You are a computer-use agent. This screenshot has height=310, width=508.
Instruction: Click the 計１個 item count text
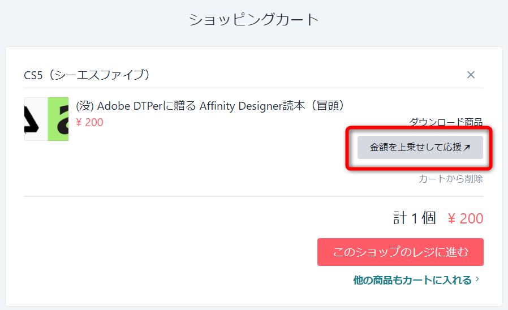pyautogui.click(x=415, y=218)
